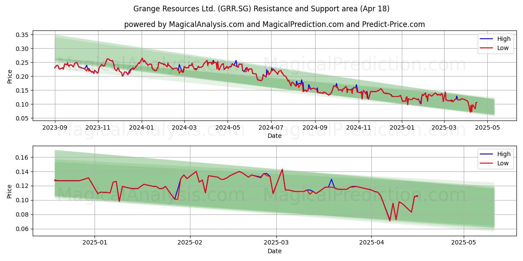Click the '2023-09' date tick in top chart

coord(55,129)
